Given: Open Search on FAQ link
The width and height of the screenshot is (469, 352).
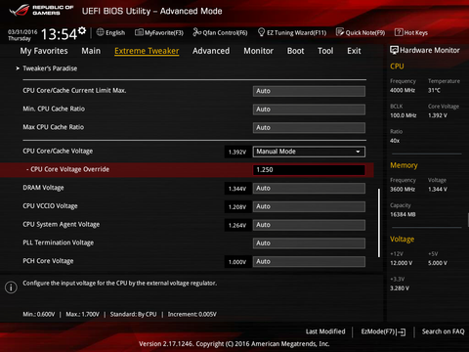Looking at the screenshot, I should pyautogui.click(x=443, y=331).
